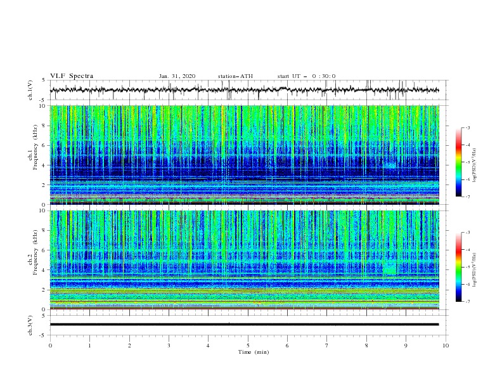This screenshot has width=502, height=388.
Task: Click the "-3" tick on the ch.2 color bar
Action: (468, 233)
